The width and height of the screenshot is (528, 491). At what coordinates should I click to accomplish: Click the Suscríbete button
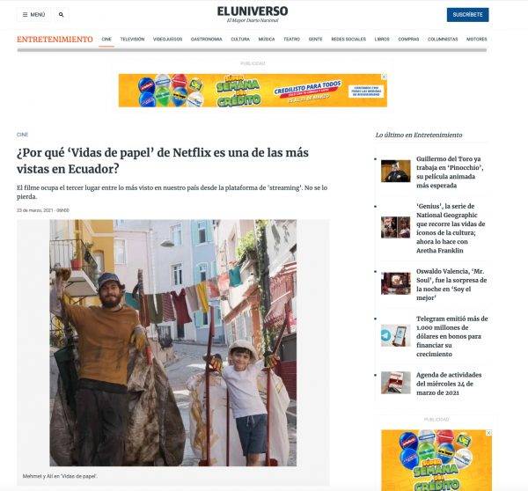(468, 15)
